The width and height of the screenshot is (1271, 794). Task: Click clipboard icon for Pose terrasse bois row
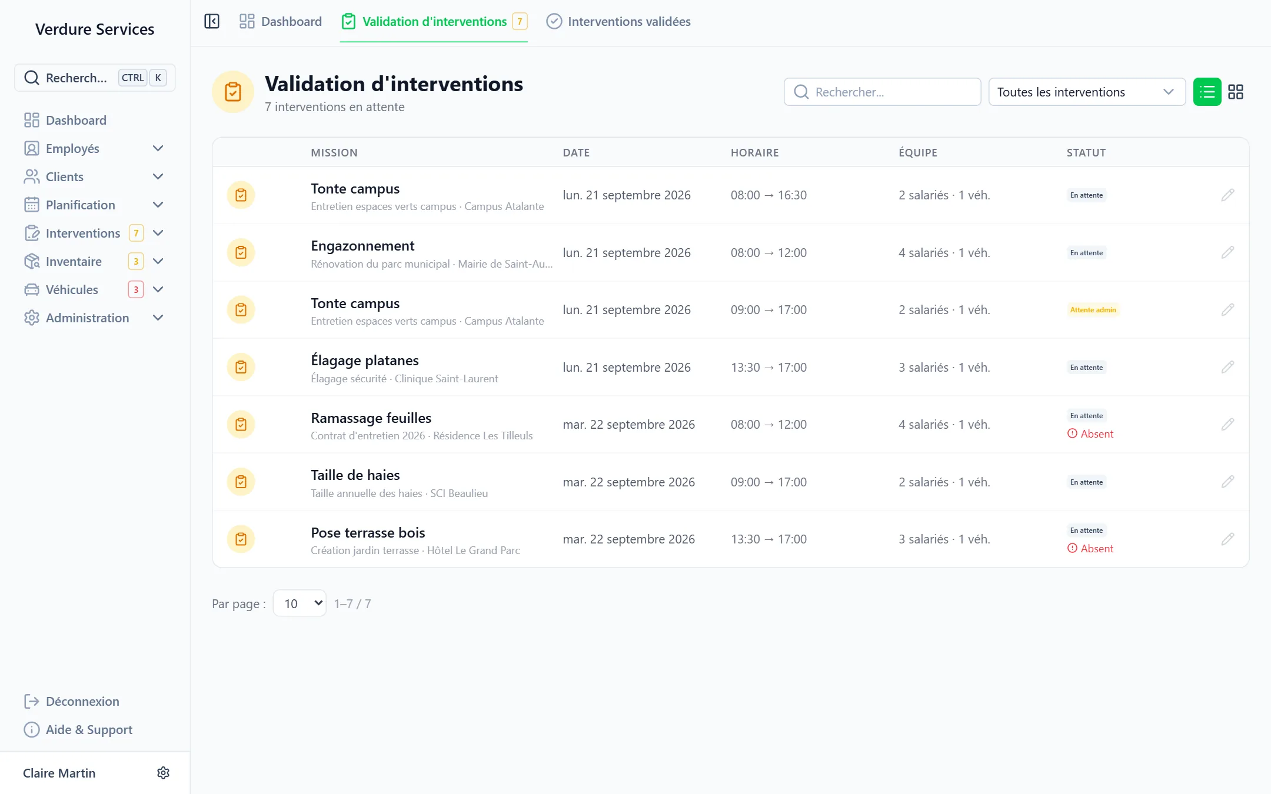click(x=241, y=539)
